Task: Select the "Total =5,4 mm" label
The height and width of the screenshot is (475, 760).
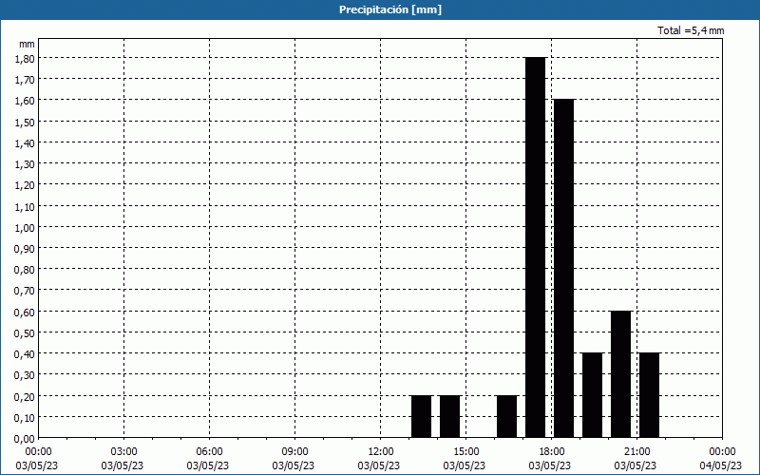Action: (x=691, y=30)
